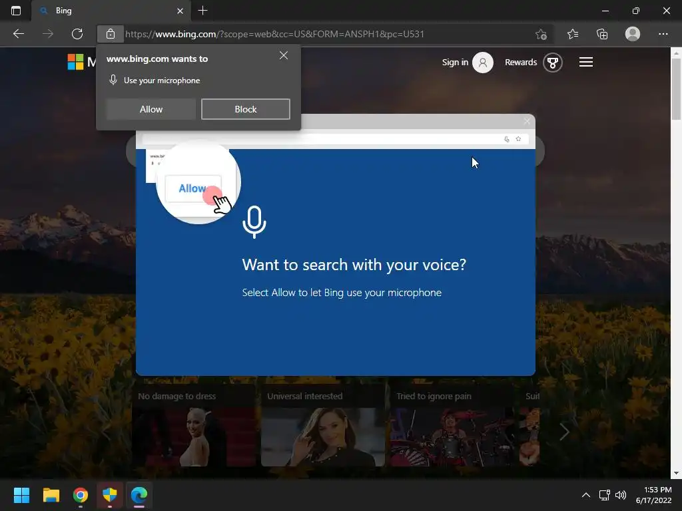Open the volume control tray icon
Screen dimensions: 682x511
click(621, 495)
